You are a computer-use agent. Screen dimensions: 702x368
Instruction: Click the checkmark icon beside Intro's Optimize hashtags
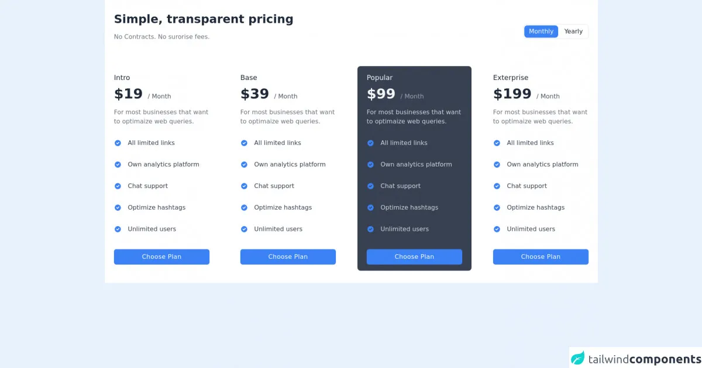point(118,208)
